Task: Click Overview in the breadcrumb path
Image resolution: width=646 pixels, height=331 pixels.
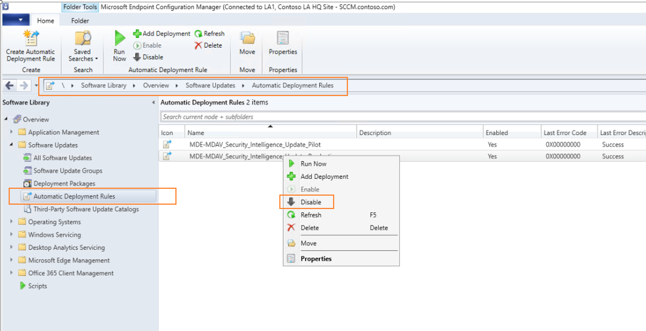Action: [156, 86]
